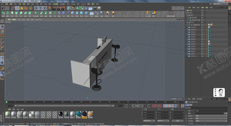The width and height of the screenshot is (231, 126).
Task: Toggle the Y axis lock button
Action: tap(40, 8)
